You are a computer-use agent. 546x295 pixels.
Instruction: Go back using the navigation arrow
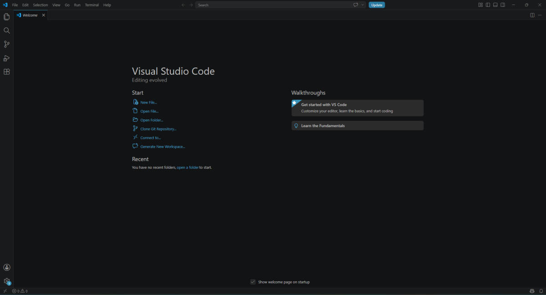(184, 5)
